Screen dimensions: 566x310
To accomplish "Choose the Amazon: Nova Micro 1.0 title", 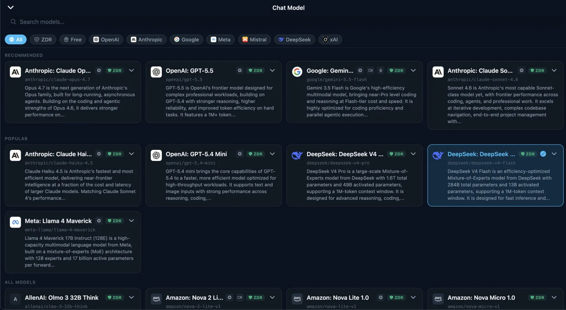I will tap(481, 298).
